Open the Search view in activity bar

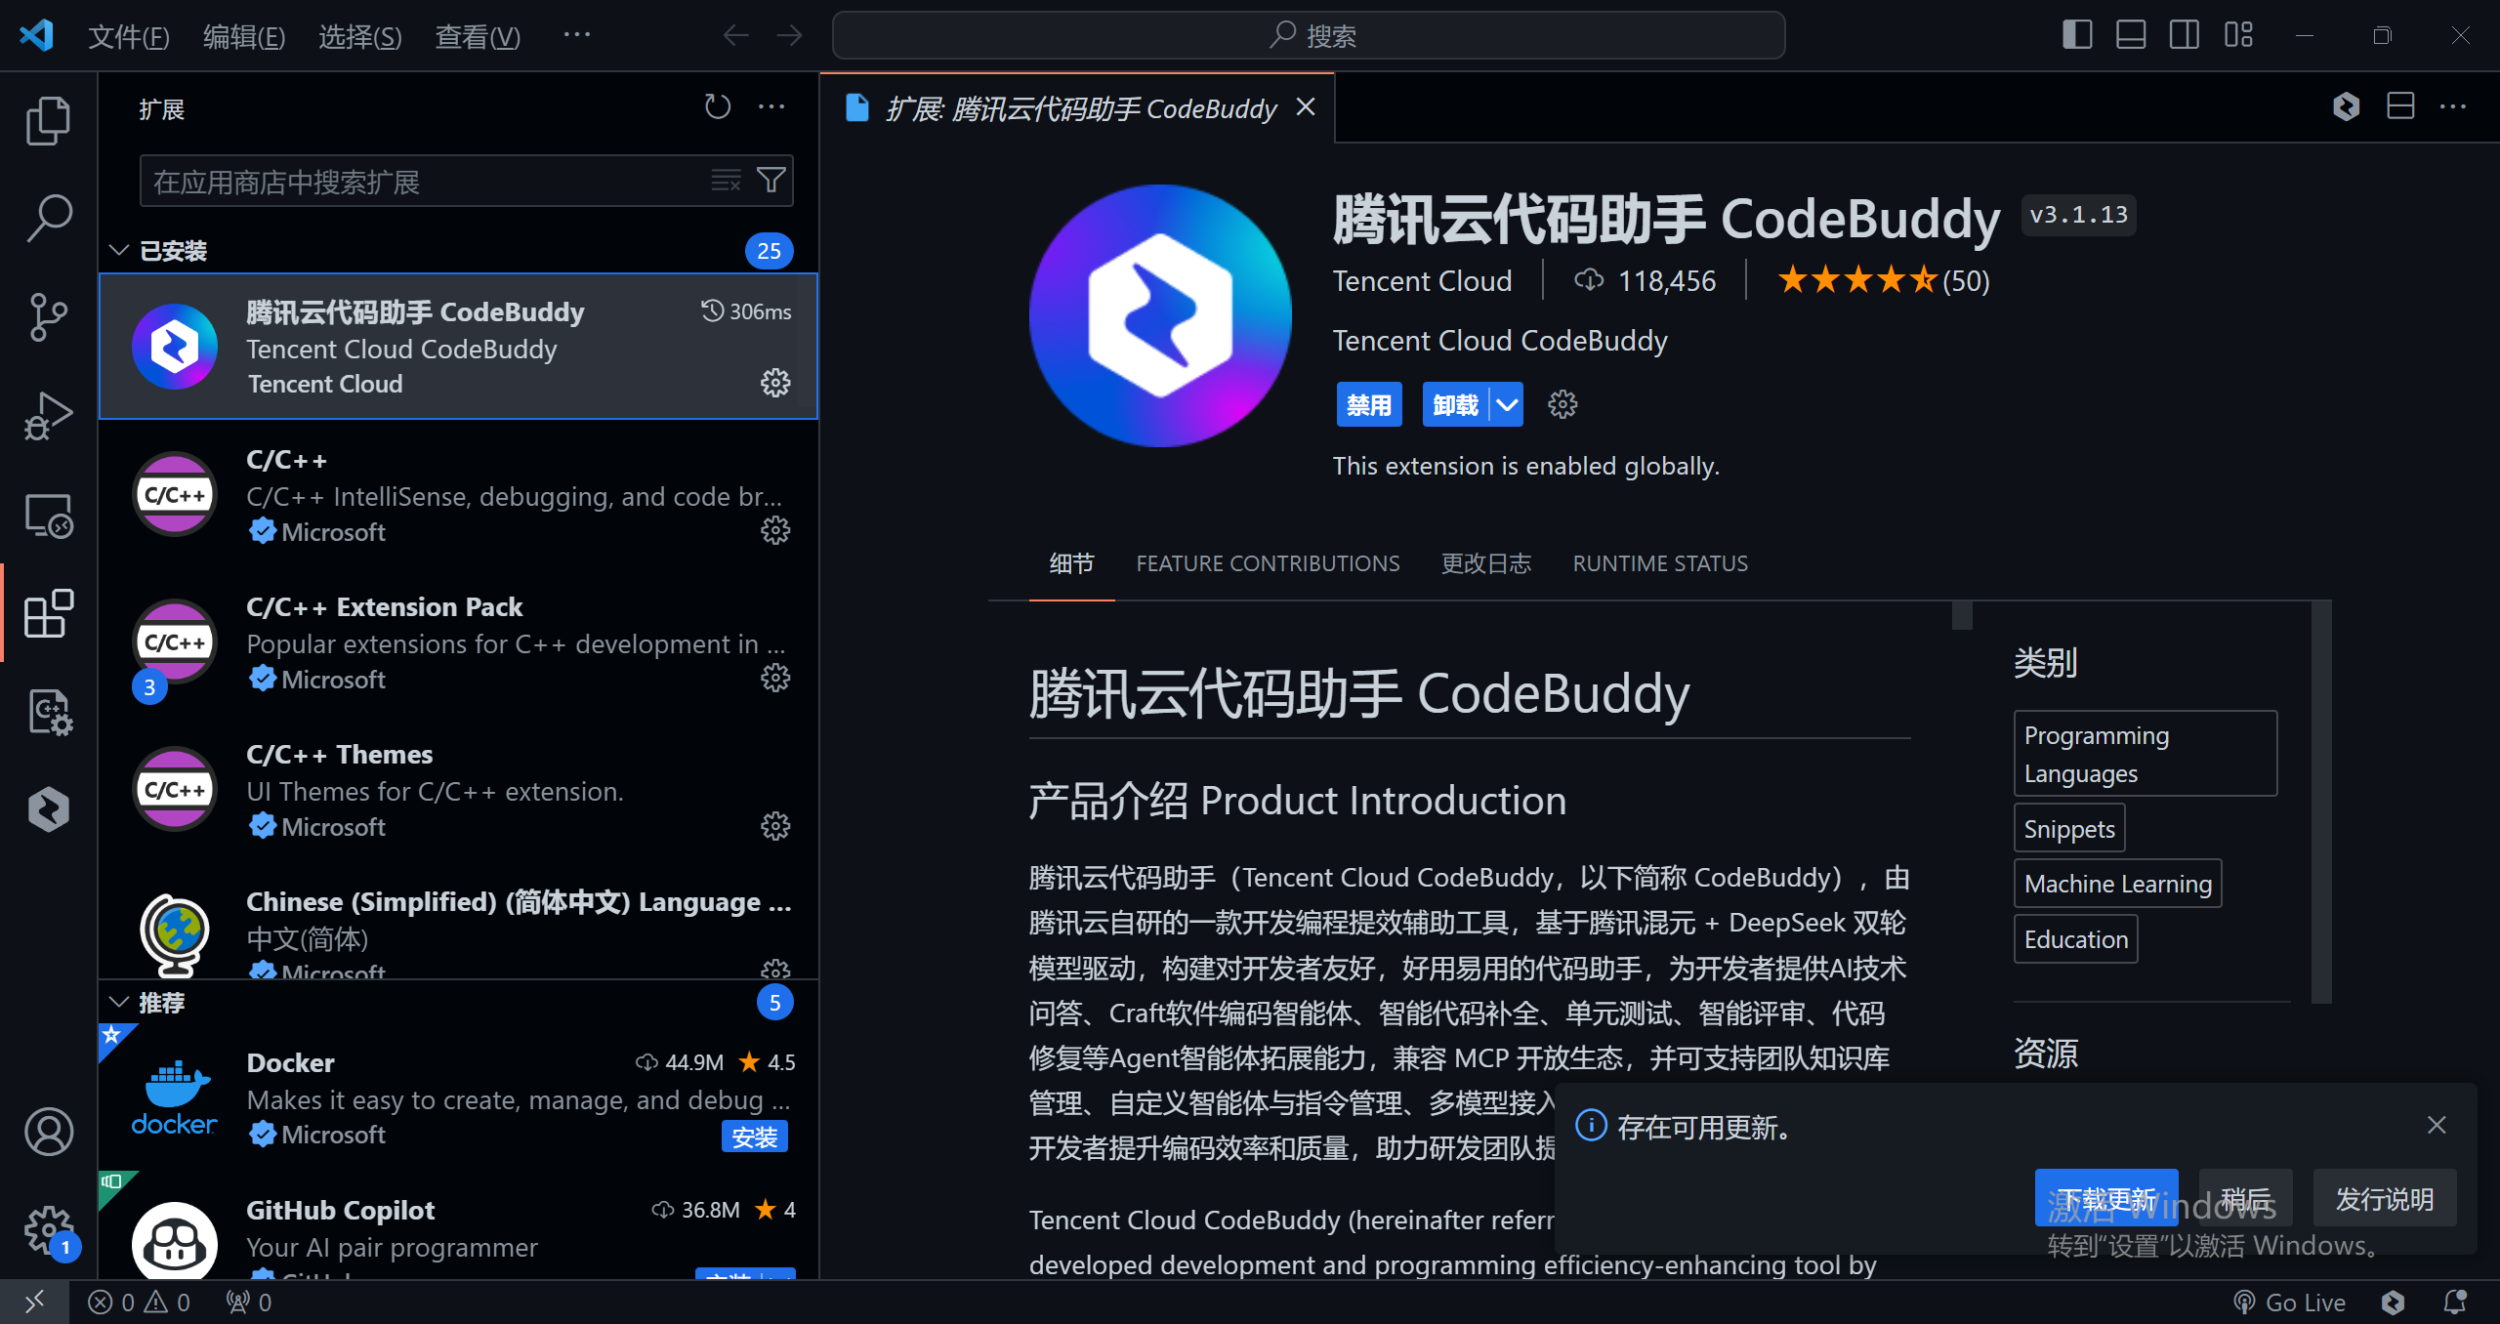pos(48,219)
